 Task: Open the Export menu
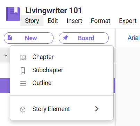[128, 21]
